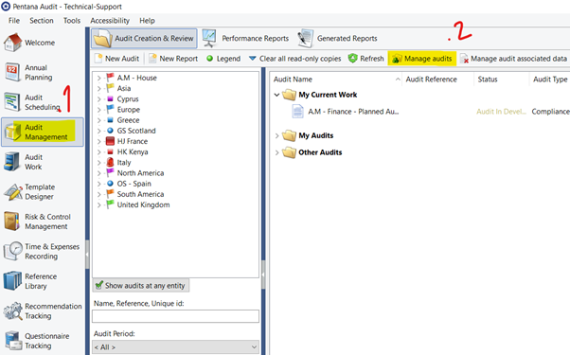The height and width of the screenshot is (355, 570).
Task: Click the Other Audits folder icon
Action: coord(290,152)
